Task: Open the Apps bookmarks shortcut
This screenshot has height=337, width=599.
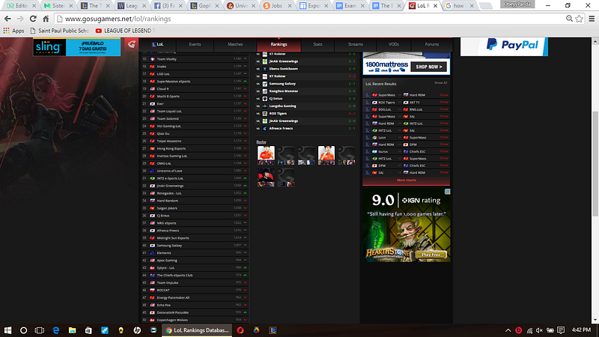Action: pyautogui.click(x=13, y=31)
